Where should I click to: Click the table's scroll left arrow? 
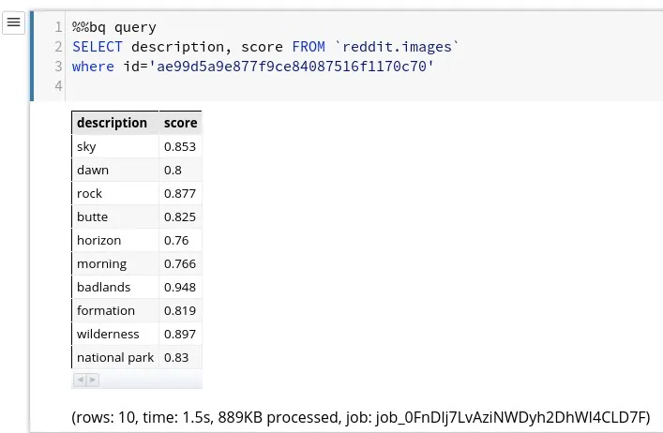(x=80, y=380)
